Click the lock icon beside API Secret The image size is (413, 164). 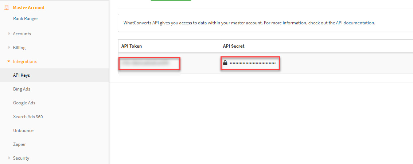tap(225, 63)
